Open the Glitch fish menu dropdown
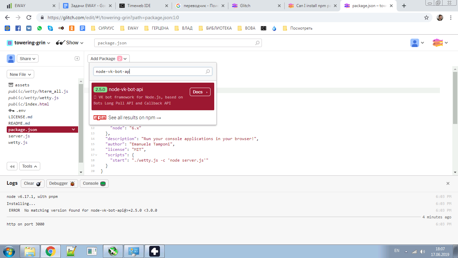 tap(440, 43)
